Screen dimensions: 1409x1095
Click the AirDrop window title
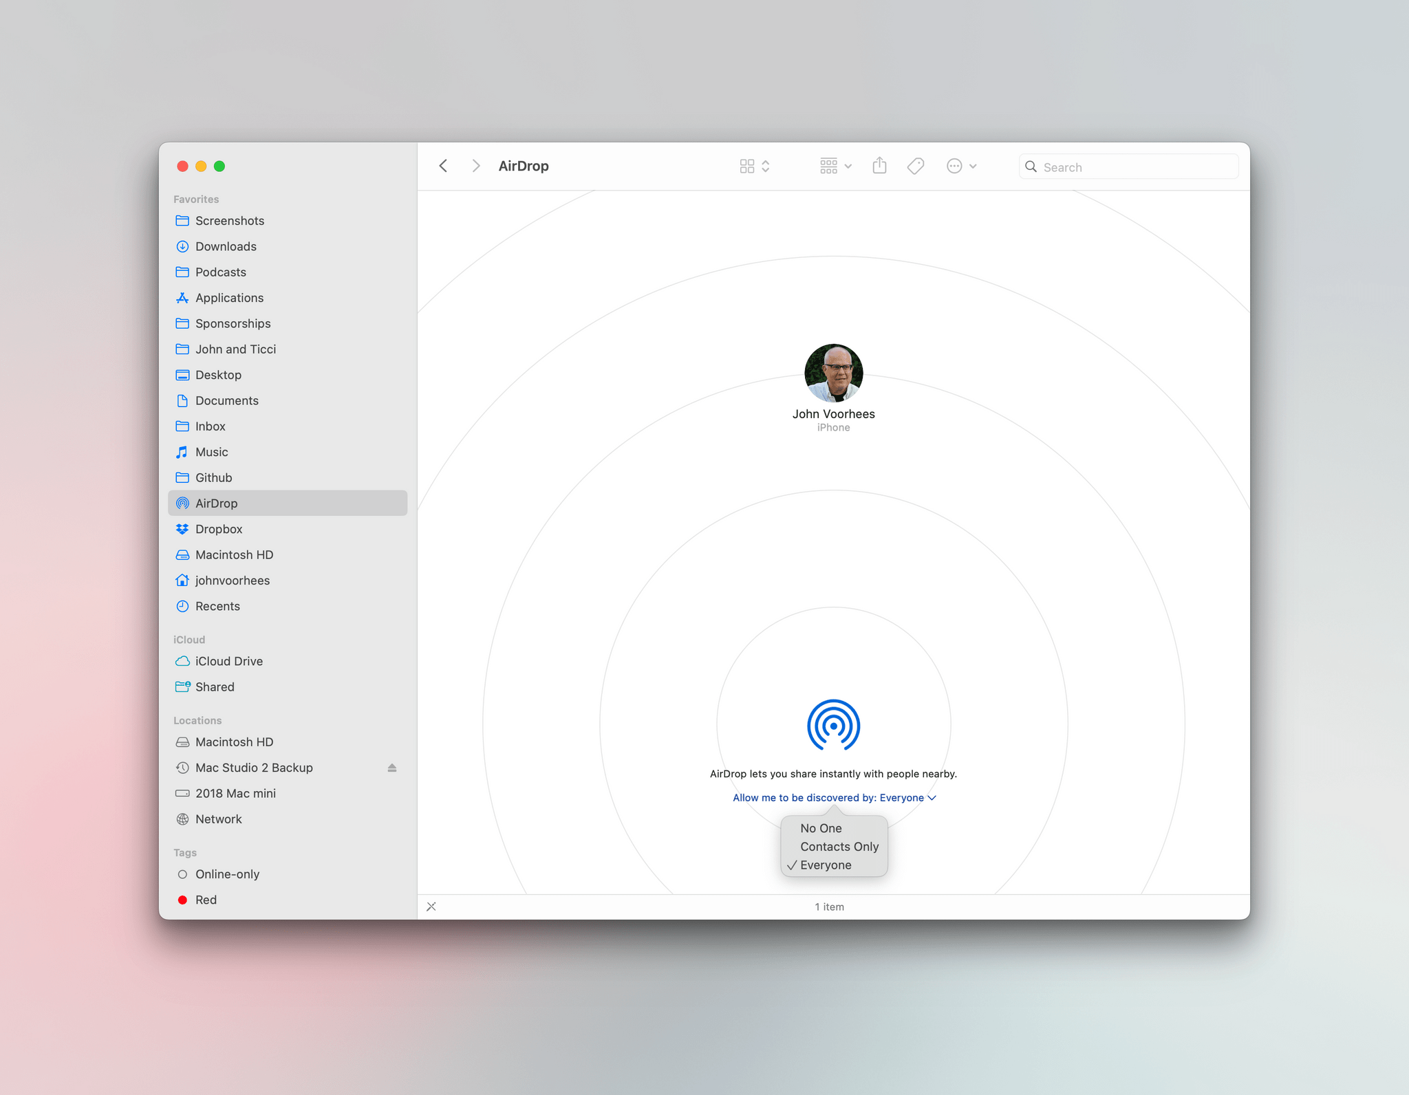[524, 166]
